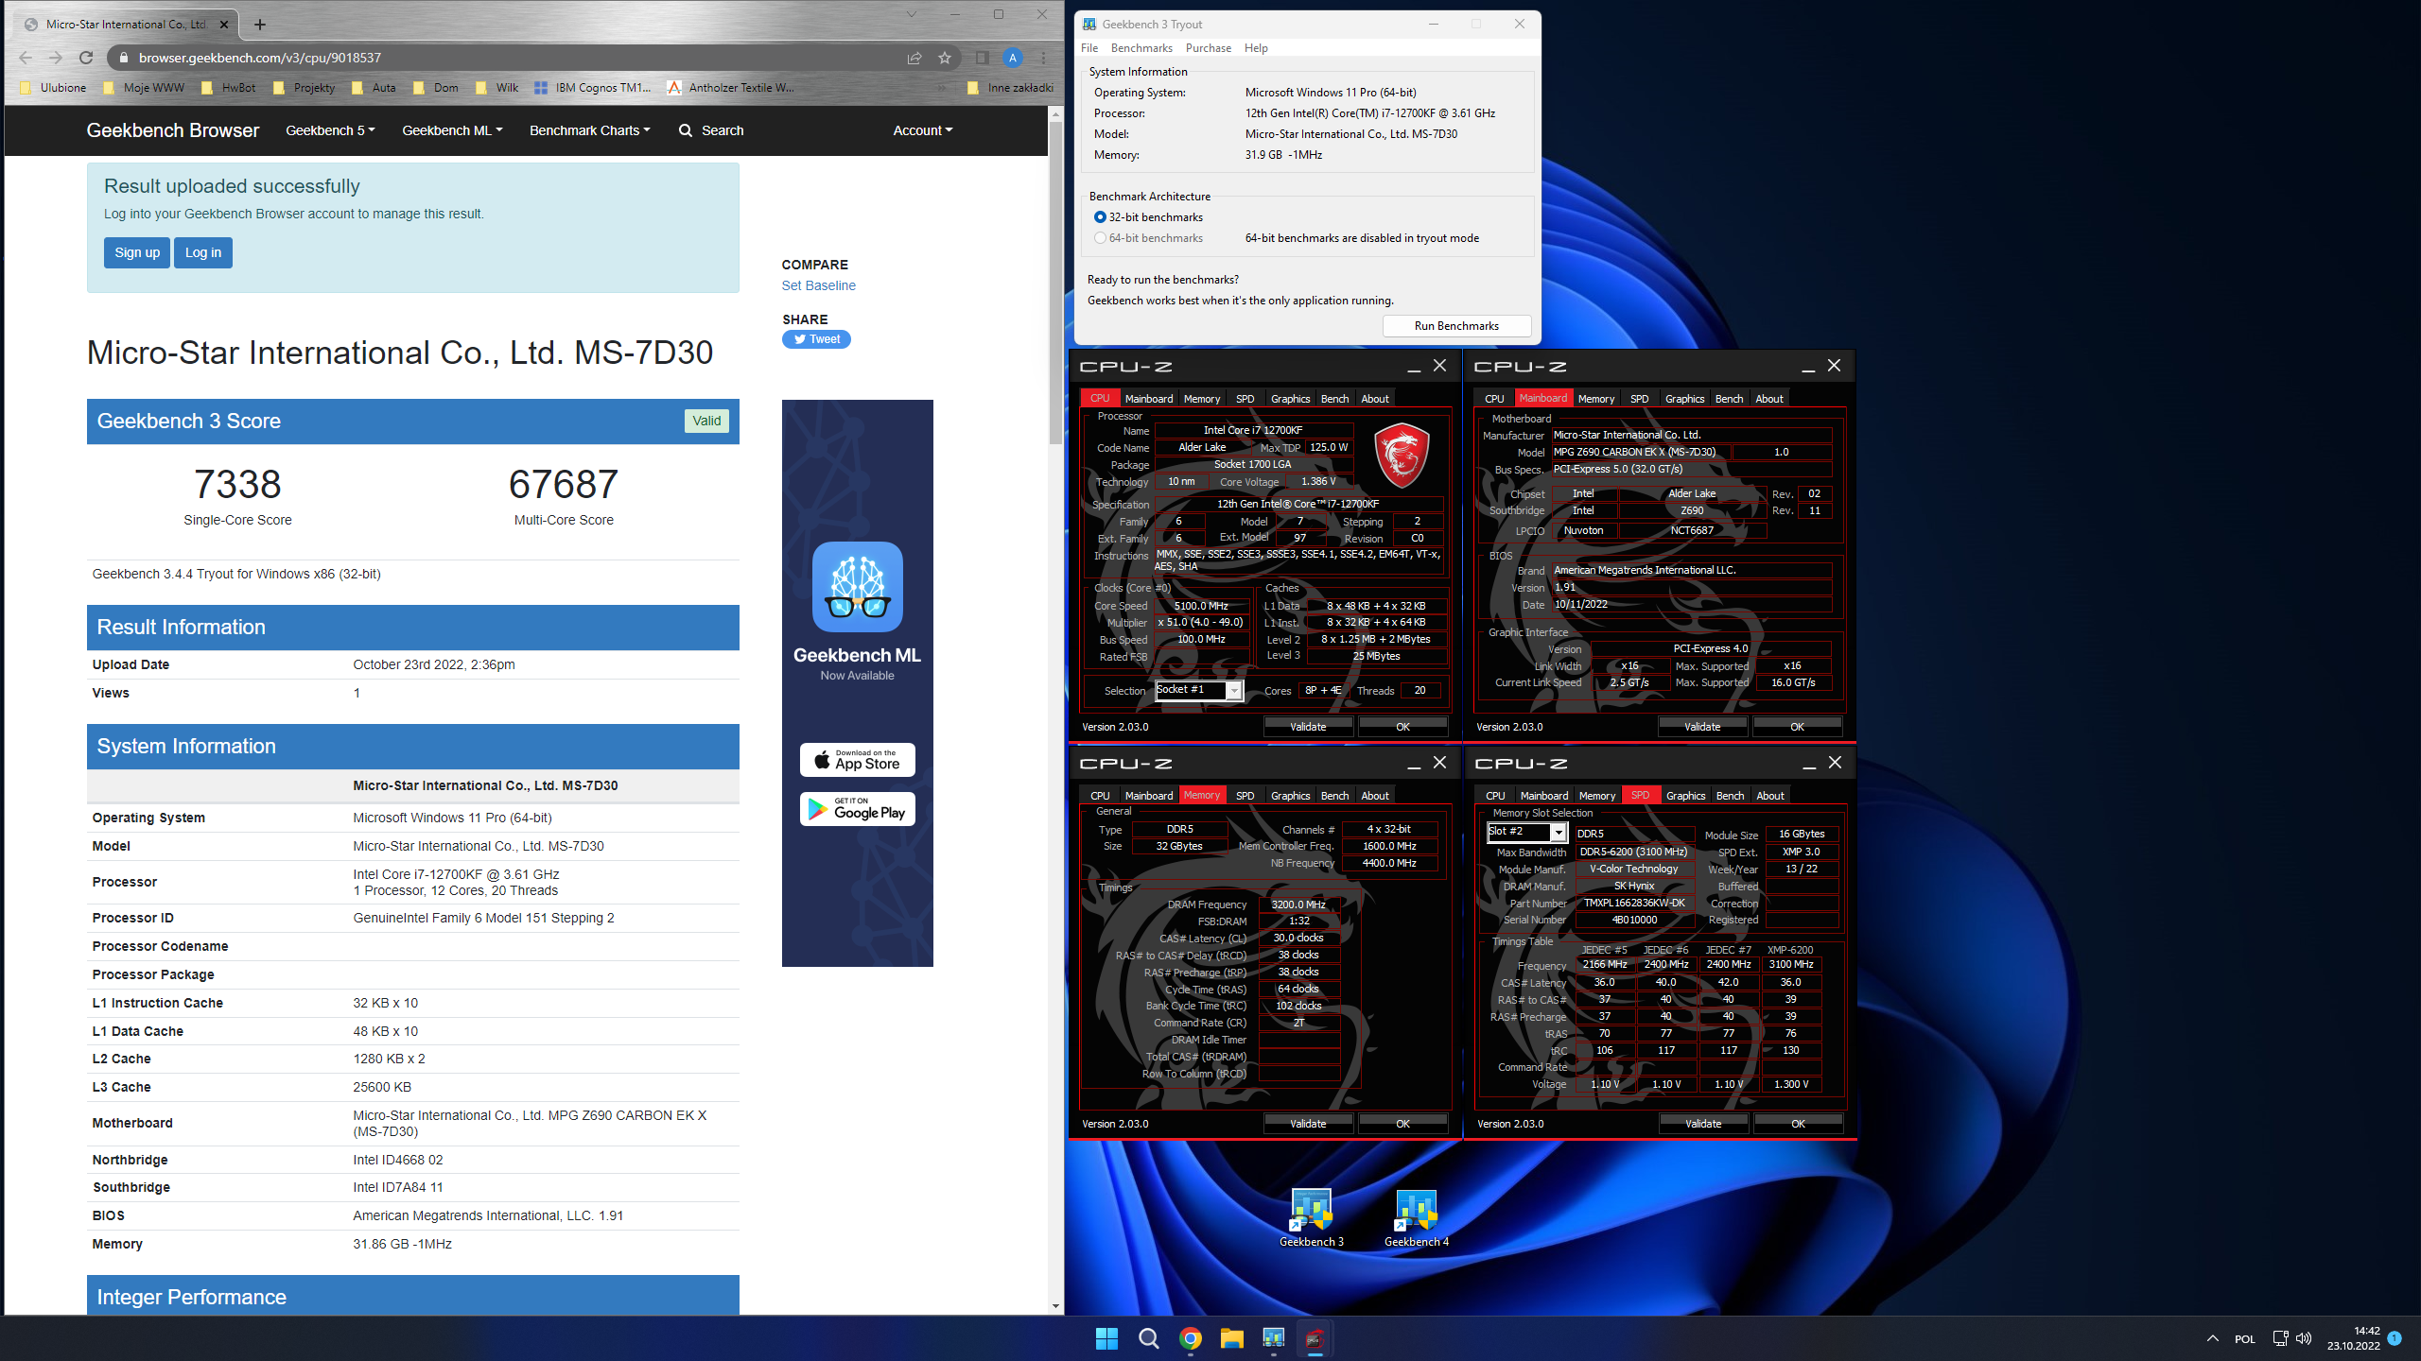The image size is (2421, 1361).
Task: Reload the Geekbench page
Action: pyautogui.click(x=86, y=58)
